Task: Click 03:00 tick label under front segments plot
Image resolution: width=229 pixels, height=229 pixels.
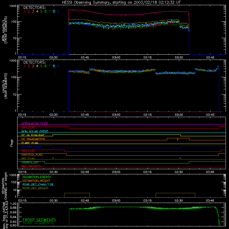Action: pos(116,58)
